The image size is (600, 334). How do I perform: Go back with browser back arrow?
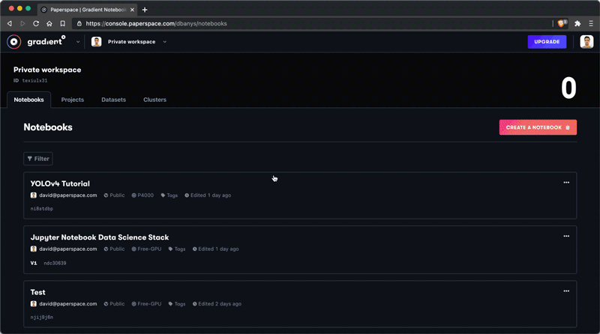10,24
